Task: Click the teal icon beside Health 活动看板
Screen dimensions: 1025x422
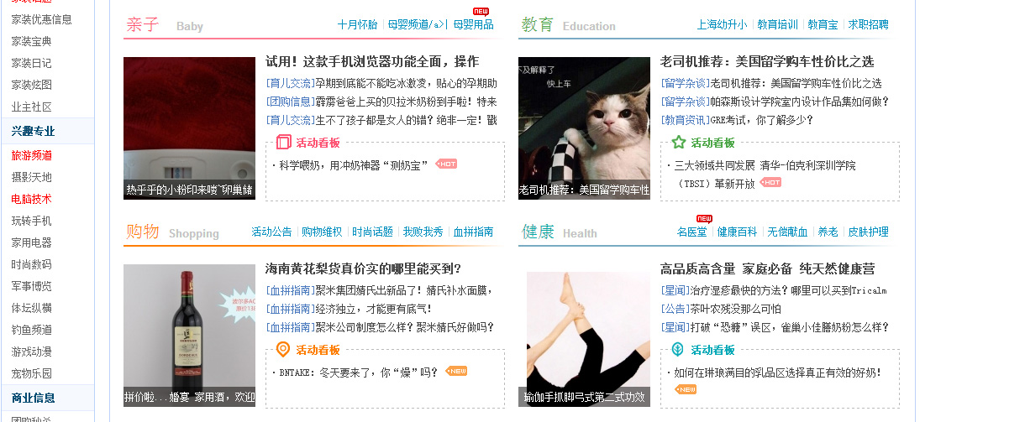Action: [x=677, y=350]
